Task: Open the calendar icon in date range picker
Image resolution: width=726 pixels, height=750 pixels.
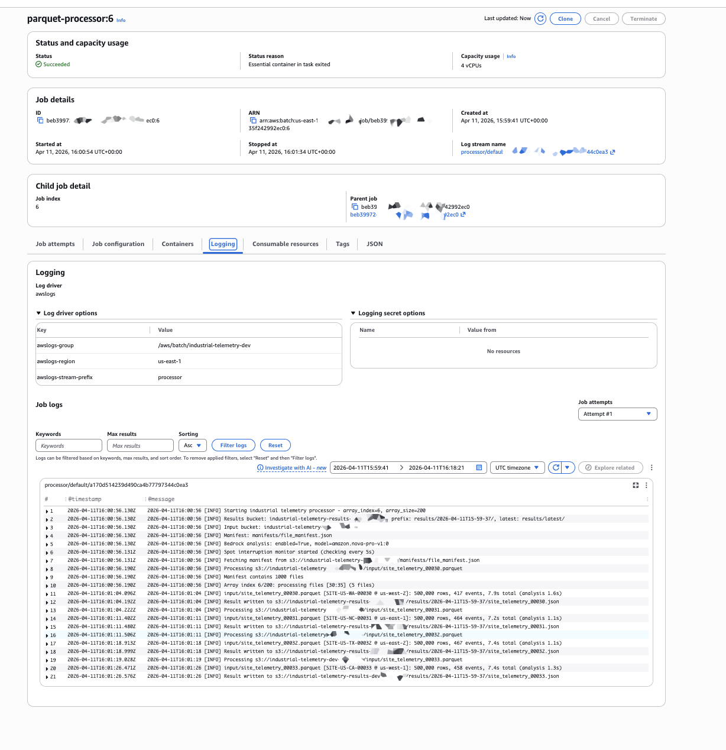Action: click(479, 467)
